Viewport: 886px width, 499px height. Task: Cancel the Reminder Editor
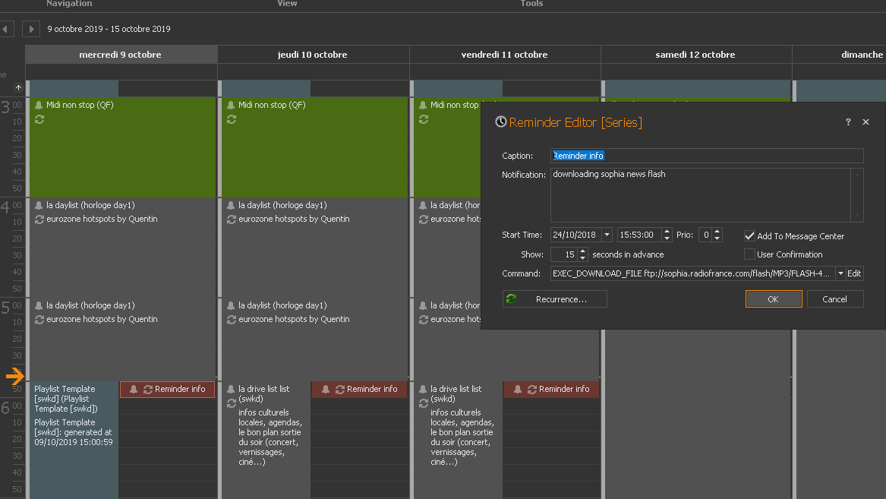(834, 299)
